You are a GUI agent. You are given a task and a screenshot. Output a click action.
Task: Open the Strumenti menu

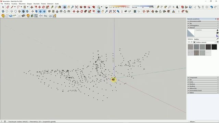pyautogui.click(x=37, y=4)
